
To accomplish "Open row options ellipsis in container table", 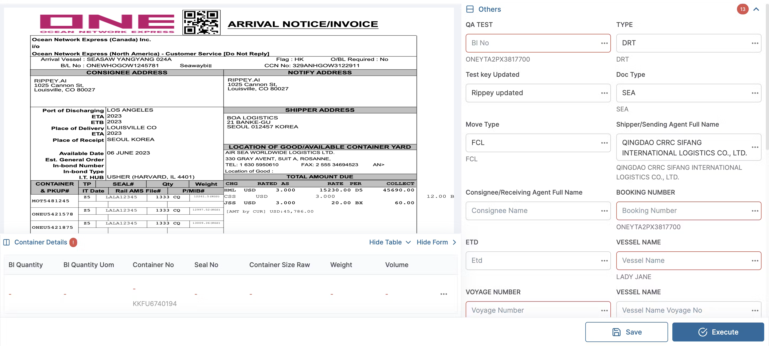I will (444, 294).
